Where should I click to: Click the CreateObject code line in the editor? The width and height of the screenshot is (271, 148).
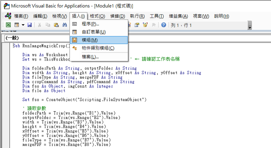coord(85,100)
